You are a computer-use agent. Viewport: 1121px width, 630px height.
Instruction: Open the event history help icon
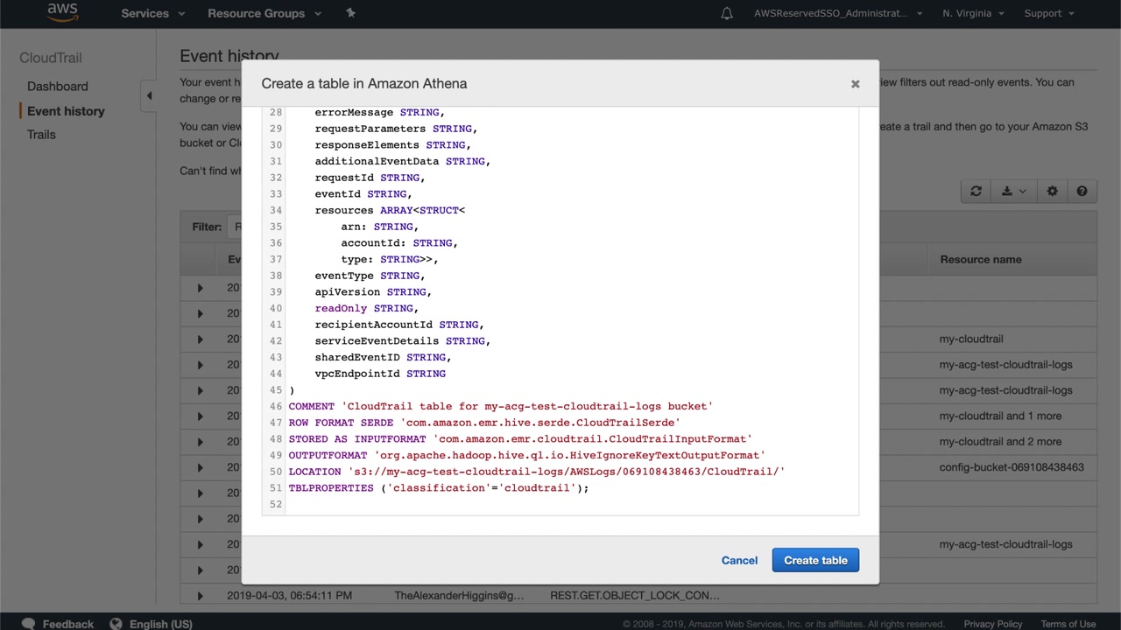(x=1082, y=192)
